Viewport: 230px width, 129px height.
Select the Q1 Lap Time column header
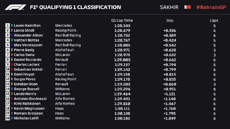pyautogui.click(x=122, y=20)
